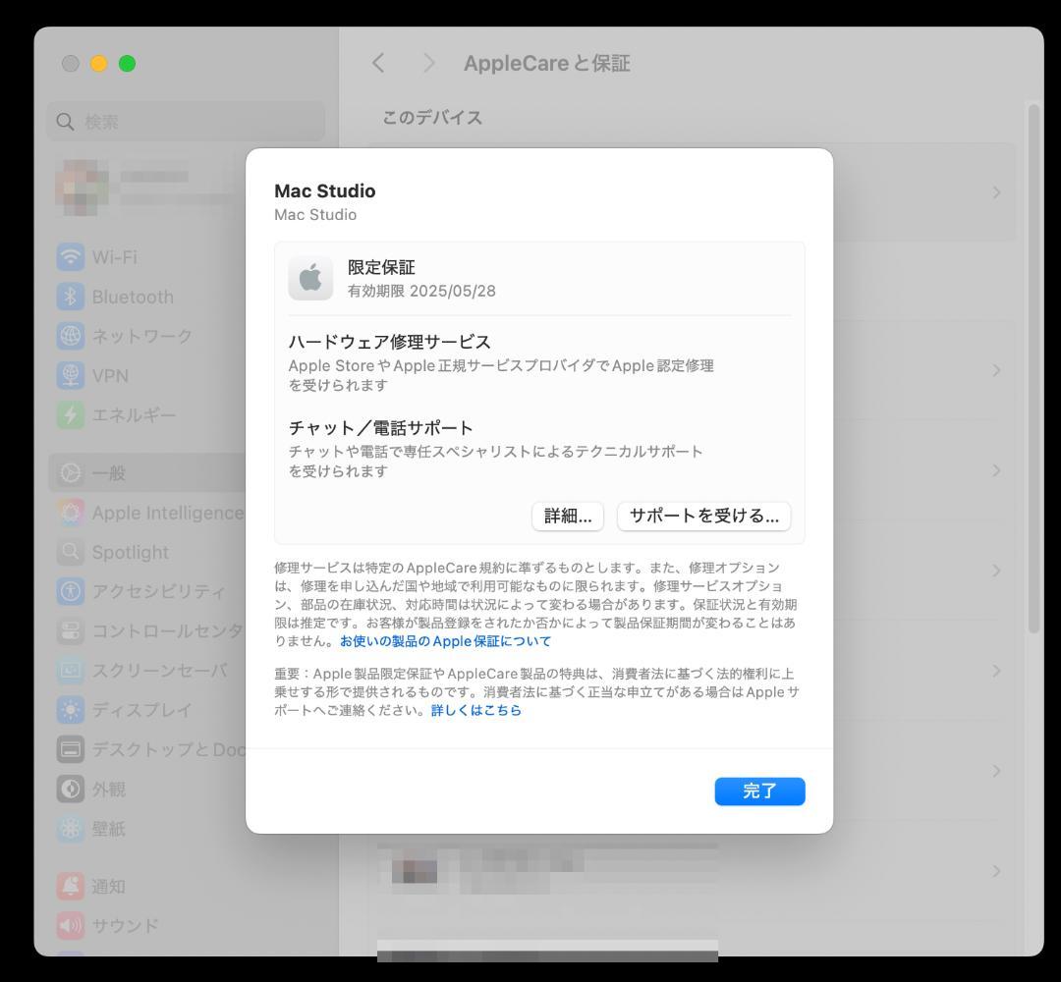Screen dimensions: 1061x982
Task: Select the Bluetooth icon in sidebar
Action: pos(70,297)
